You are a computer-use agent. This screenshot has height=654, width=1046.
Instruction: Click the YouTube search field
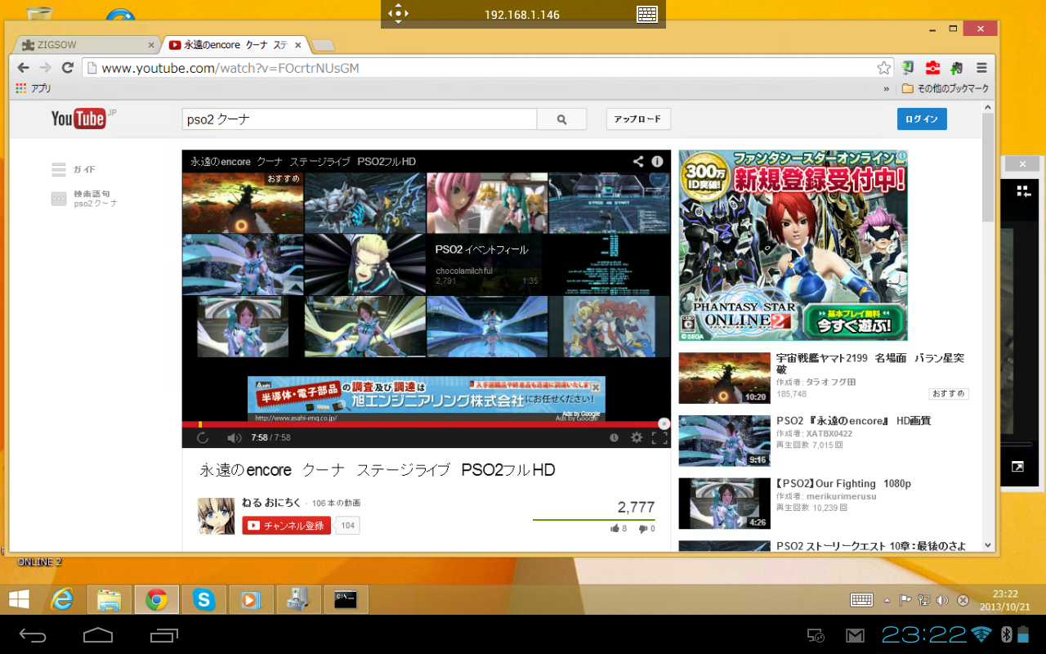point(359,119)
